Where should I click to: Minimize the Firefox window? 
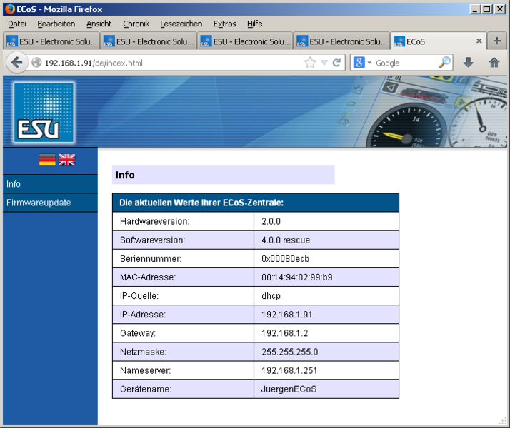coord(475,9)
